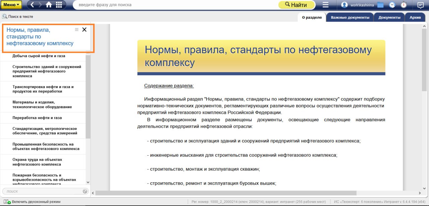Select Транспортировка нефти и газа

(43, 89)
